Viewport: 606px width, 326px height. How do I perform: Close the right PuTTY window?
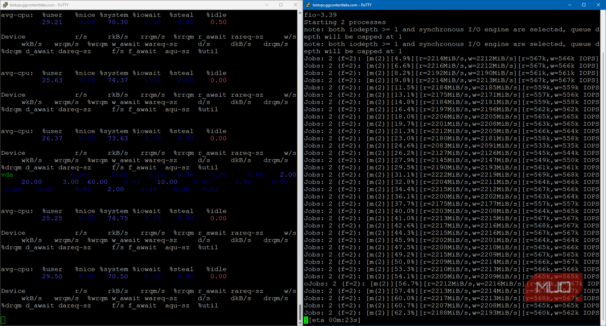tap(598, 5)
